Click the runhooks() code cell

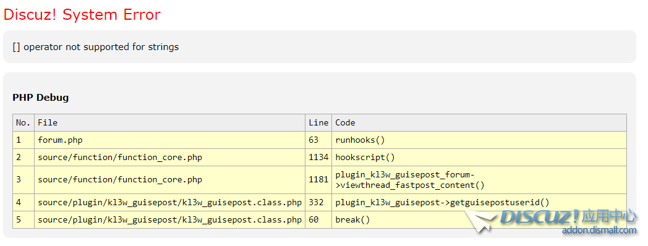coord(479,140)
